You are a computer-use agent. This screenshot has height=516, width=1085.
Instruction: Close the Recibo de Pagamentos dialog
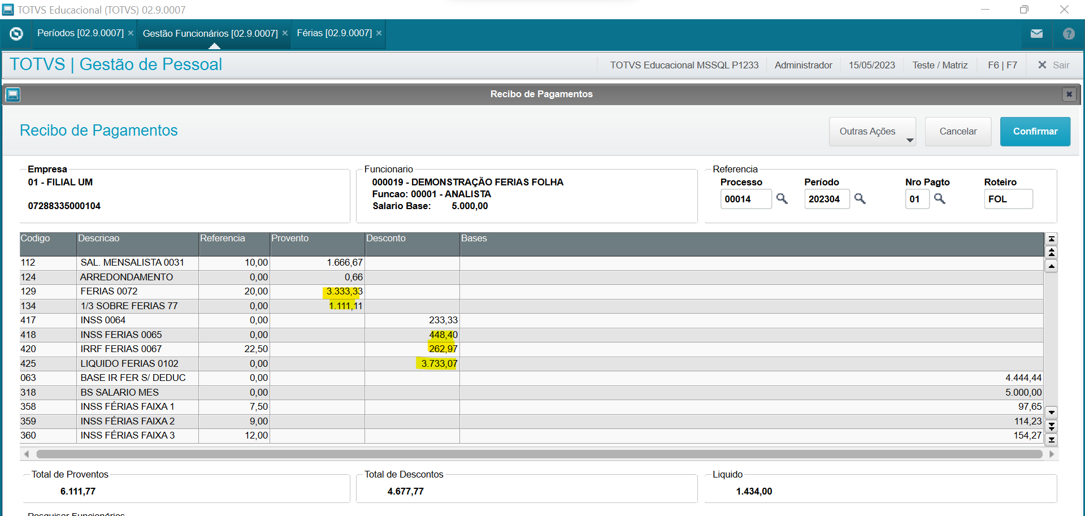(1069, 94)
